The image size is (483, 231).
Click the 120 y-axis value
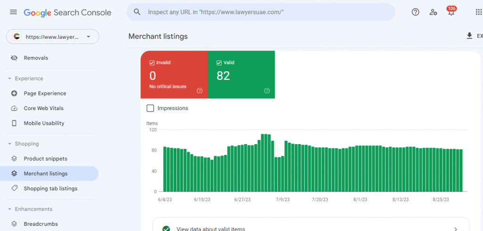153,130
